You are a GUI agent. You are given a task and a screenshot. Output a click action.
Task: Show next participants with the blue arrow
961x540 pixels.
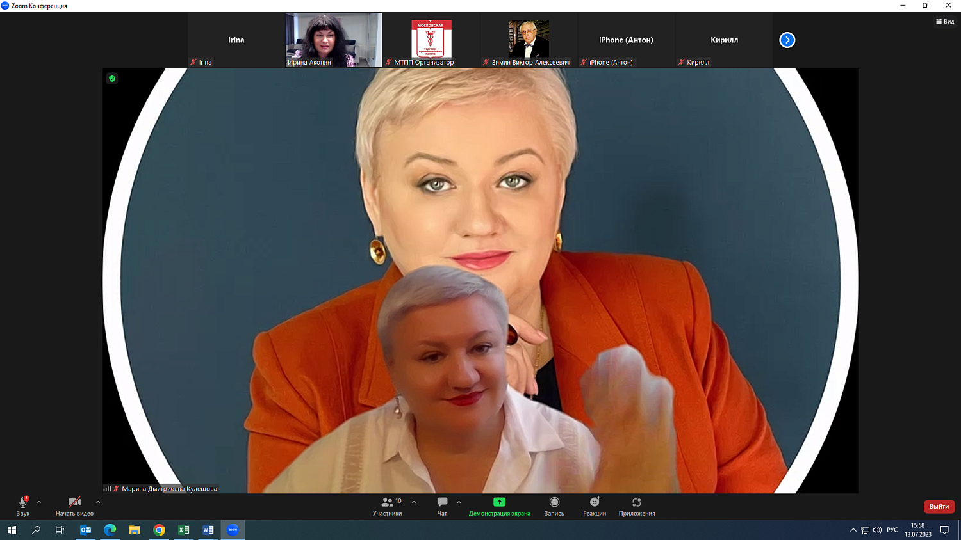click(x=787, y=40)
